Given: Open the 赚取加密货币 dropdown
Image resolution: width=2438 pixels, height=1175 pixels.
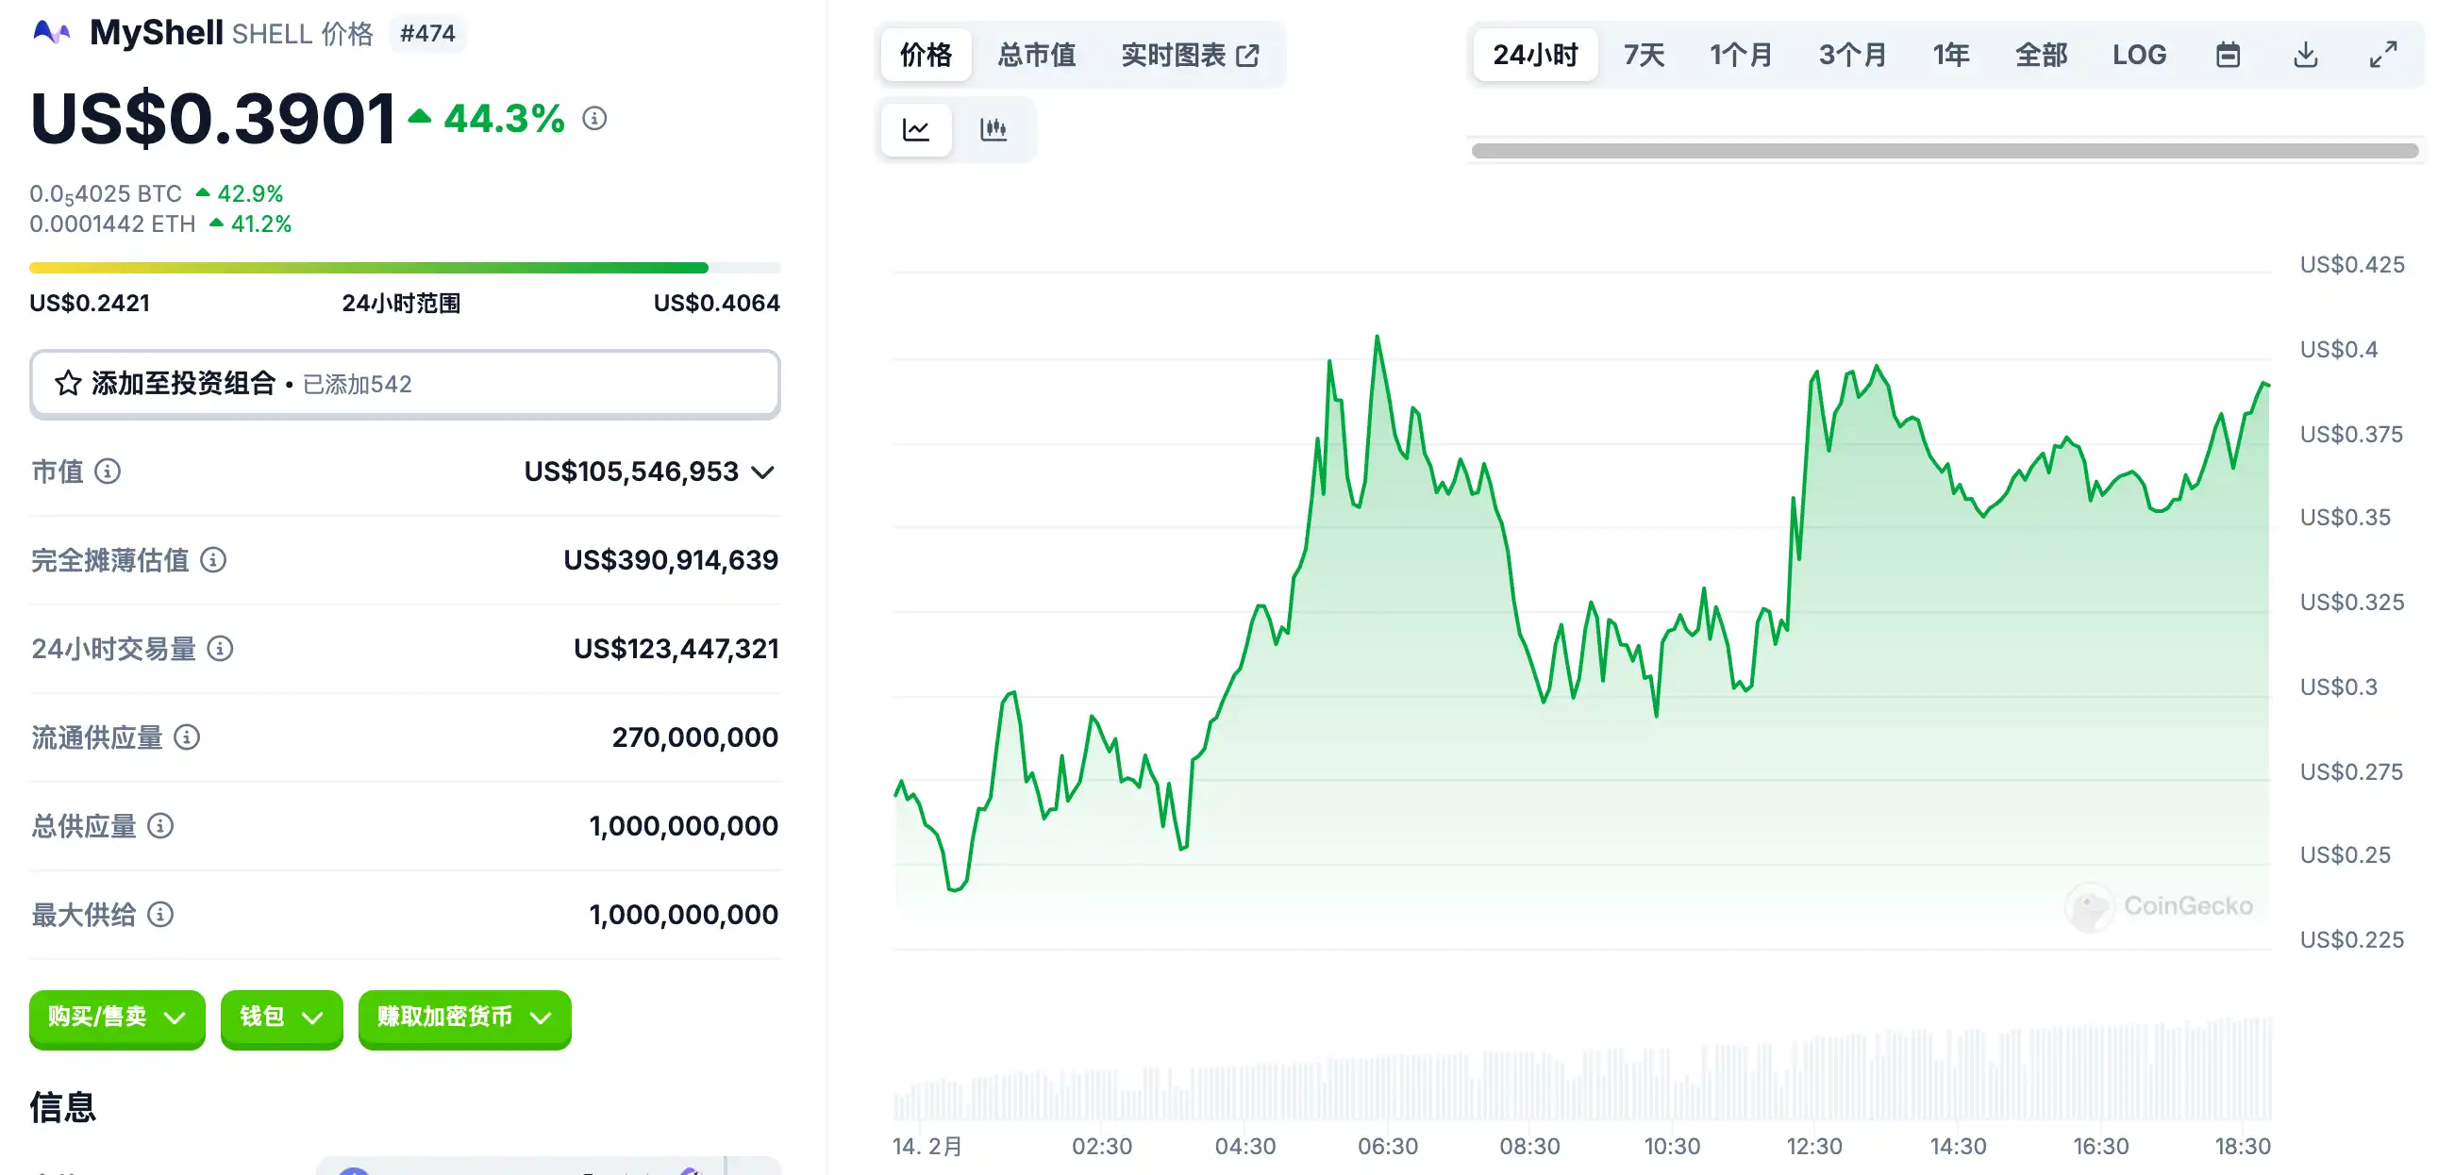Looking at the screenshot, I should [x=464, y=1017].
